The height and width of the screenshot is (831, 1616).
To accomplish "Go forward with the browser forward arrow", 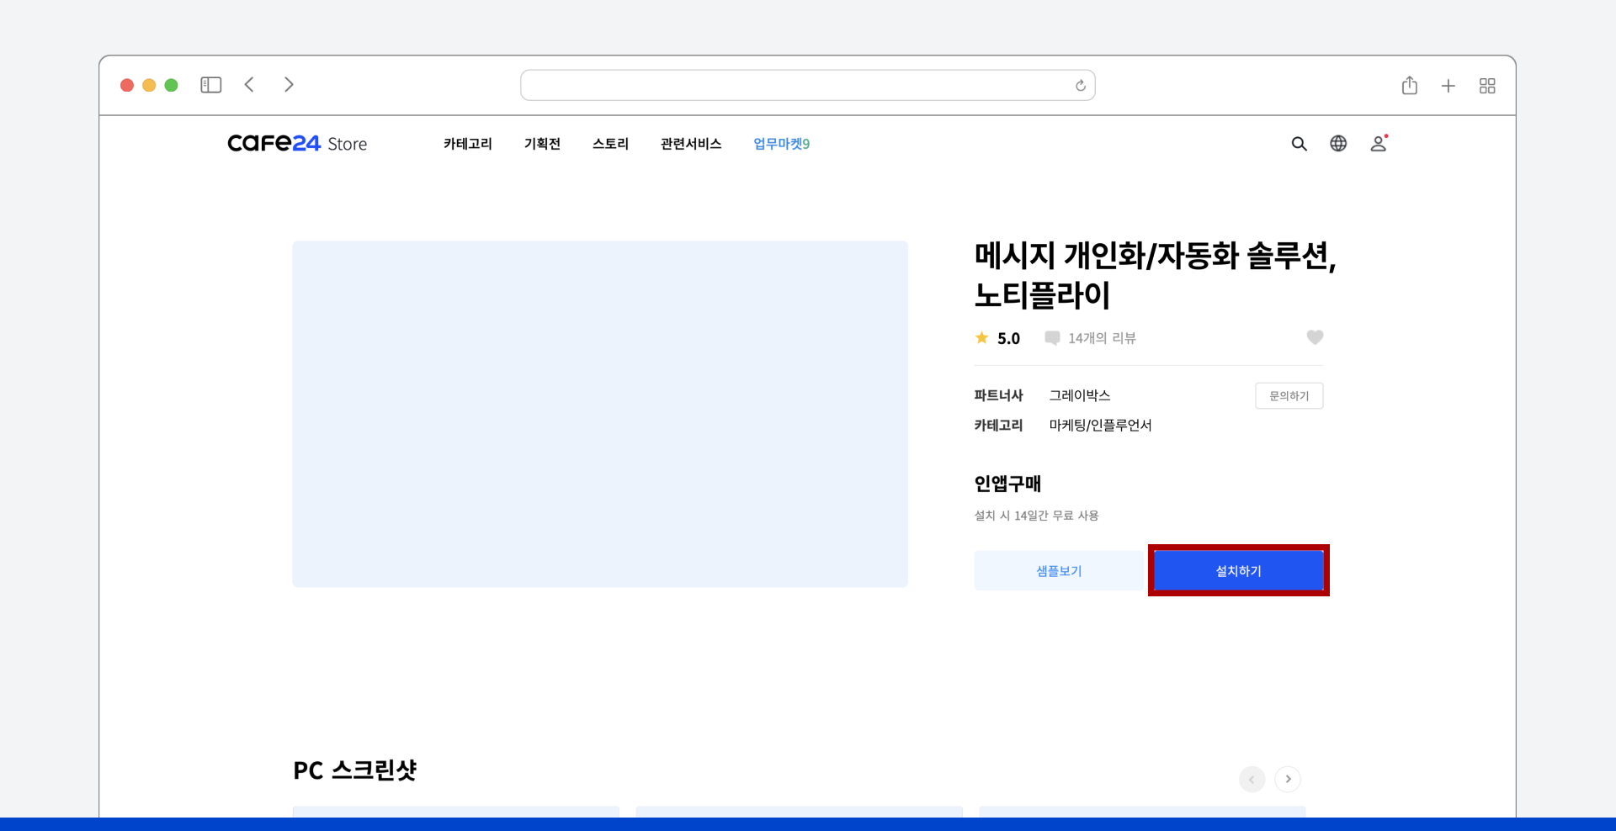I will coord(289,85).
